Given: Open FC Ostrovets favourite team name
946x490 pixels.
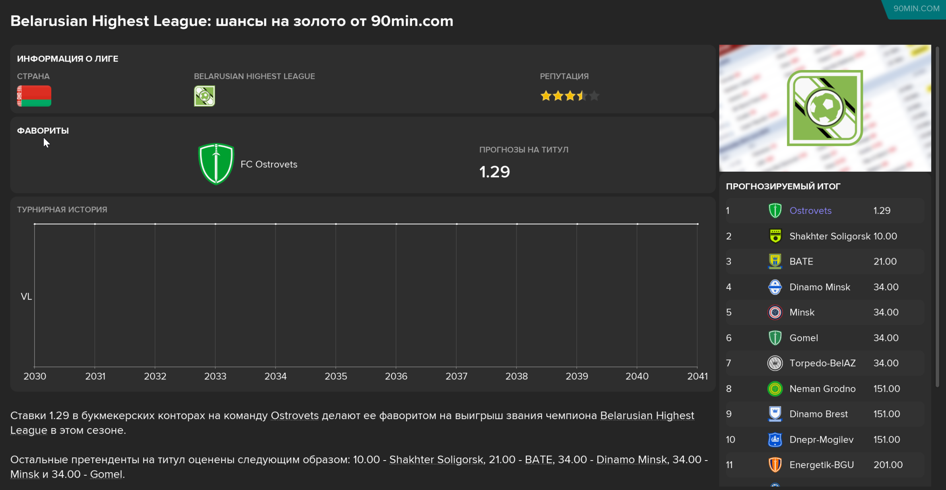Looking at the screenshot, I should (269, 164).
